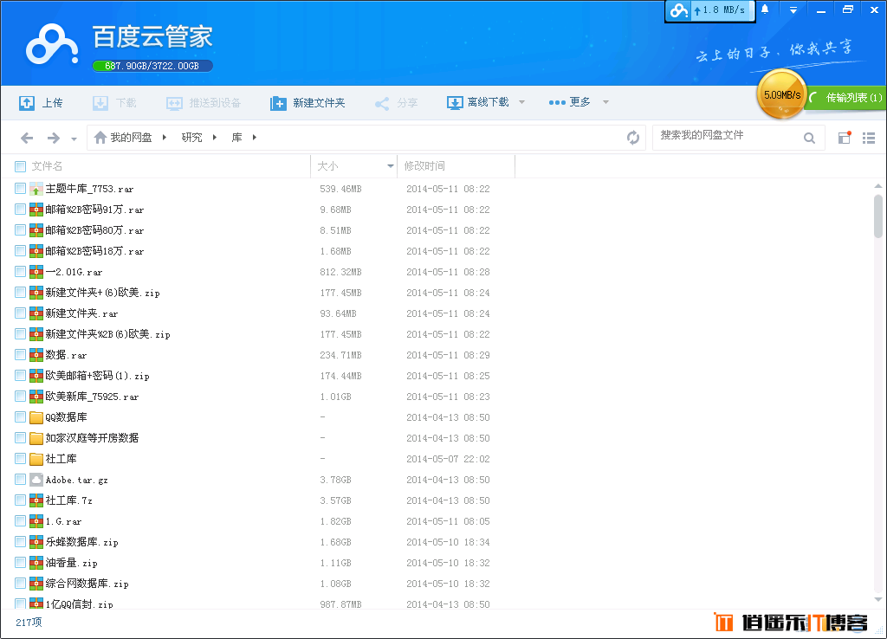The height and width of the screenshot is (639, 887).
Task: Click the folder icon of QQ数据库
Action: [x=36, y=417]
